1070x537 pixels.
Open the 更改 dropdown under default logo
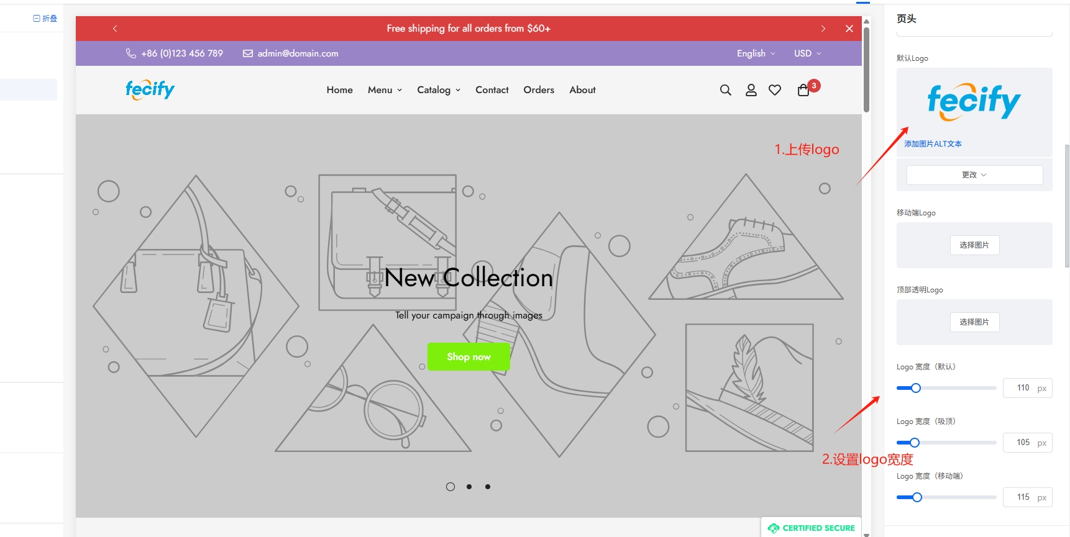coord(974,175)
